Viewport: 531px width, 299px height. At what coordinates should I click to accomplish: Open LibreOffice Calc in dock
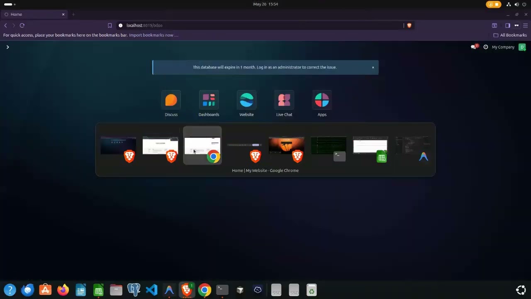pos(98,290)
